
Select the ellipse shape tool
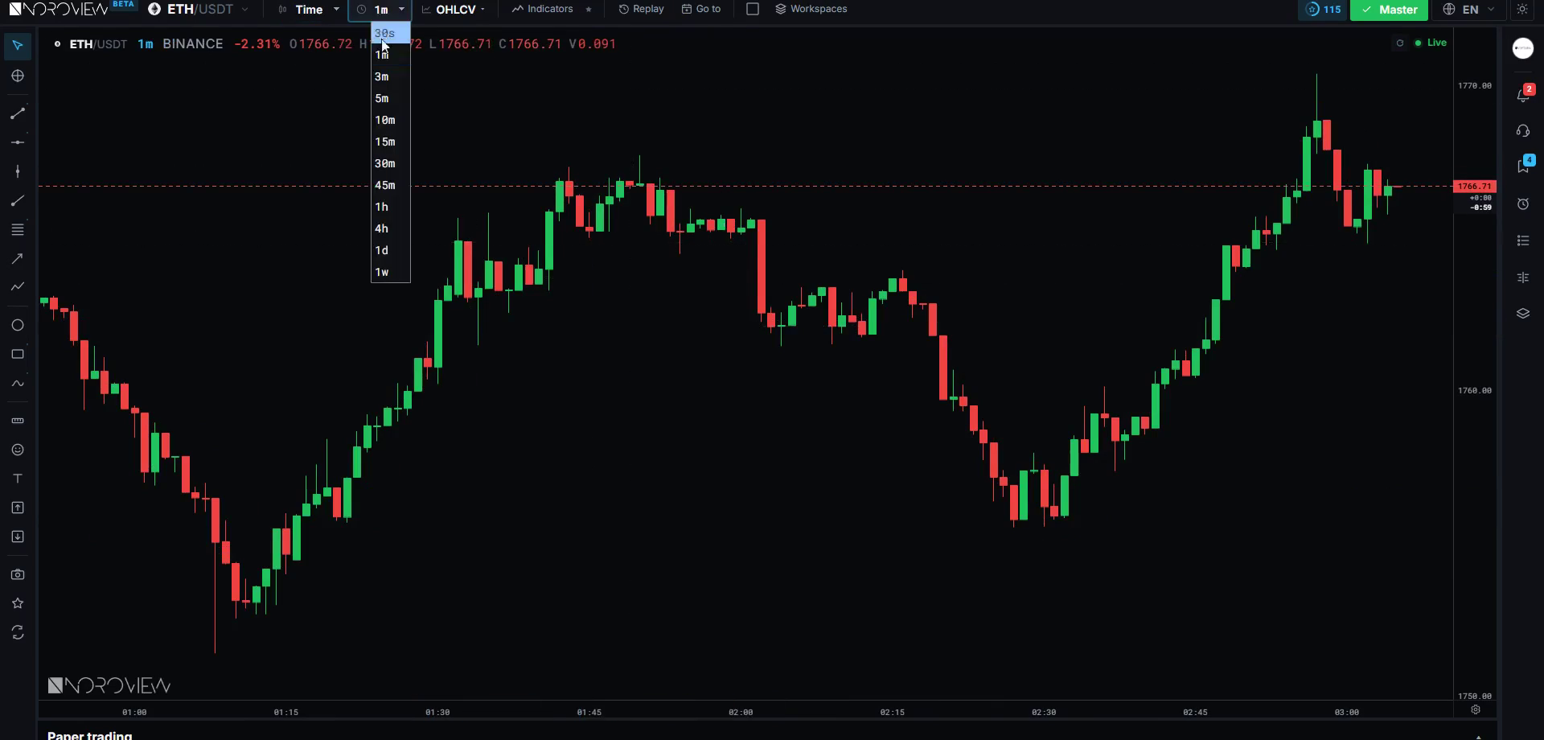coord(18,325)
